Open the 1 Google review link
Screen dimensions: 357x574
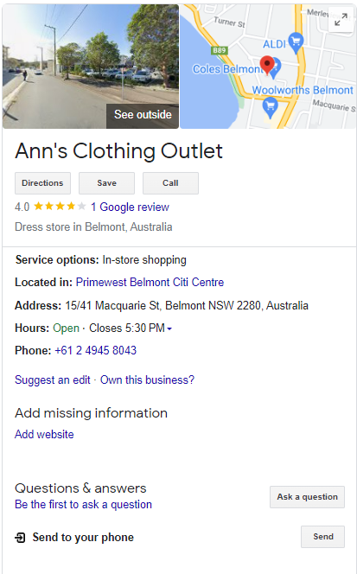coord(130,207)
